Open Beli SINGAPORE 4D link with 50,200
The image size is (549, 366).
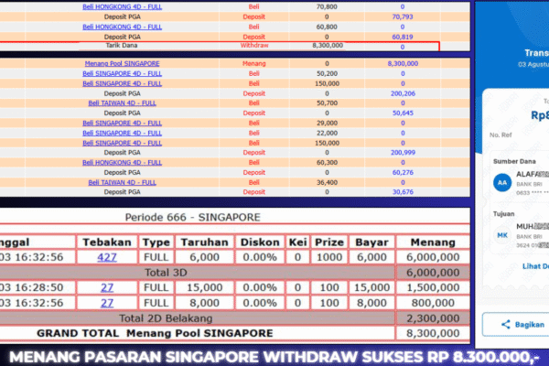(123, 73)
